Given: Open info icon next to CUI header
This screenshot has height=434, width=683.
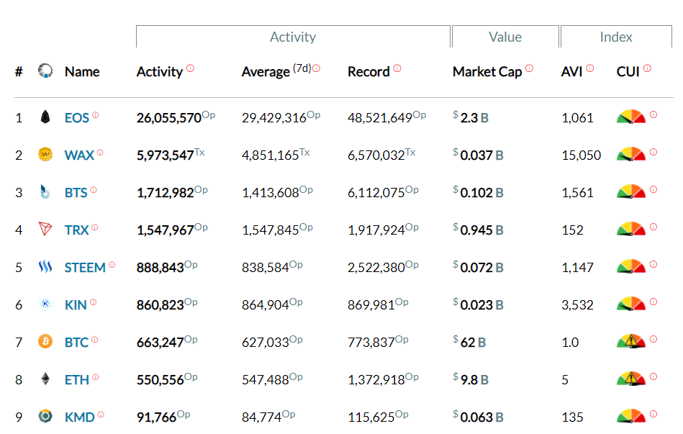Looking at the screenshot, I should point(647,68).
